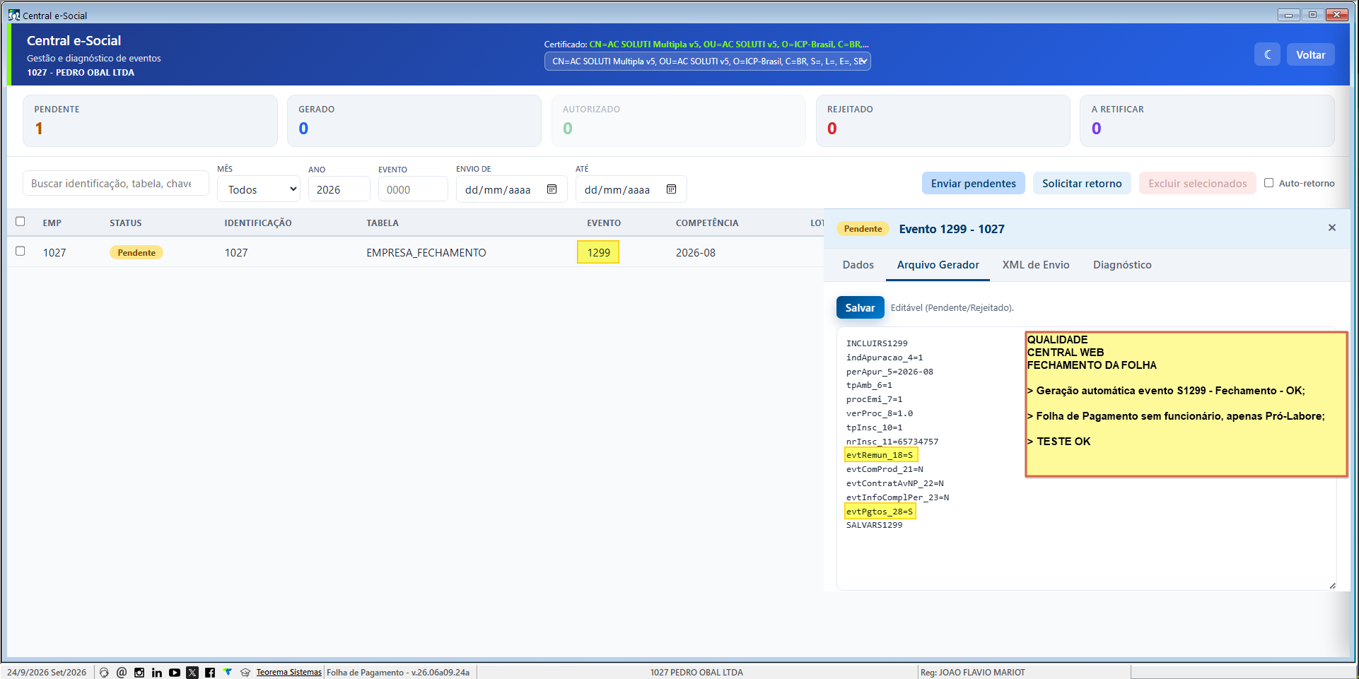Open calendar picker for Envio De date
The image size is (1359, 679).
tap(552, 189)
